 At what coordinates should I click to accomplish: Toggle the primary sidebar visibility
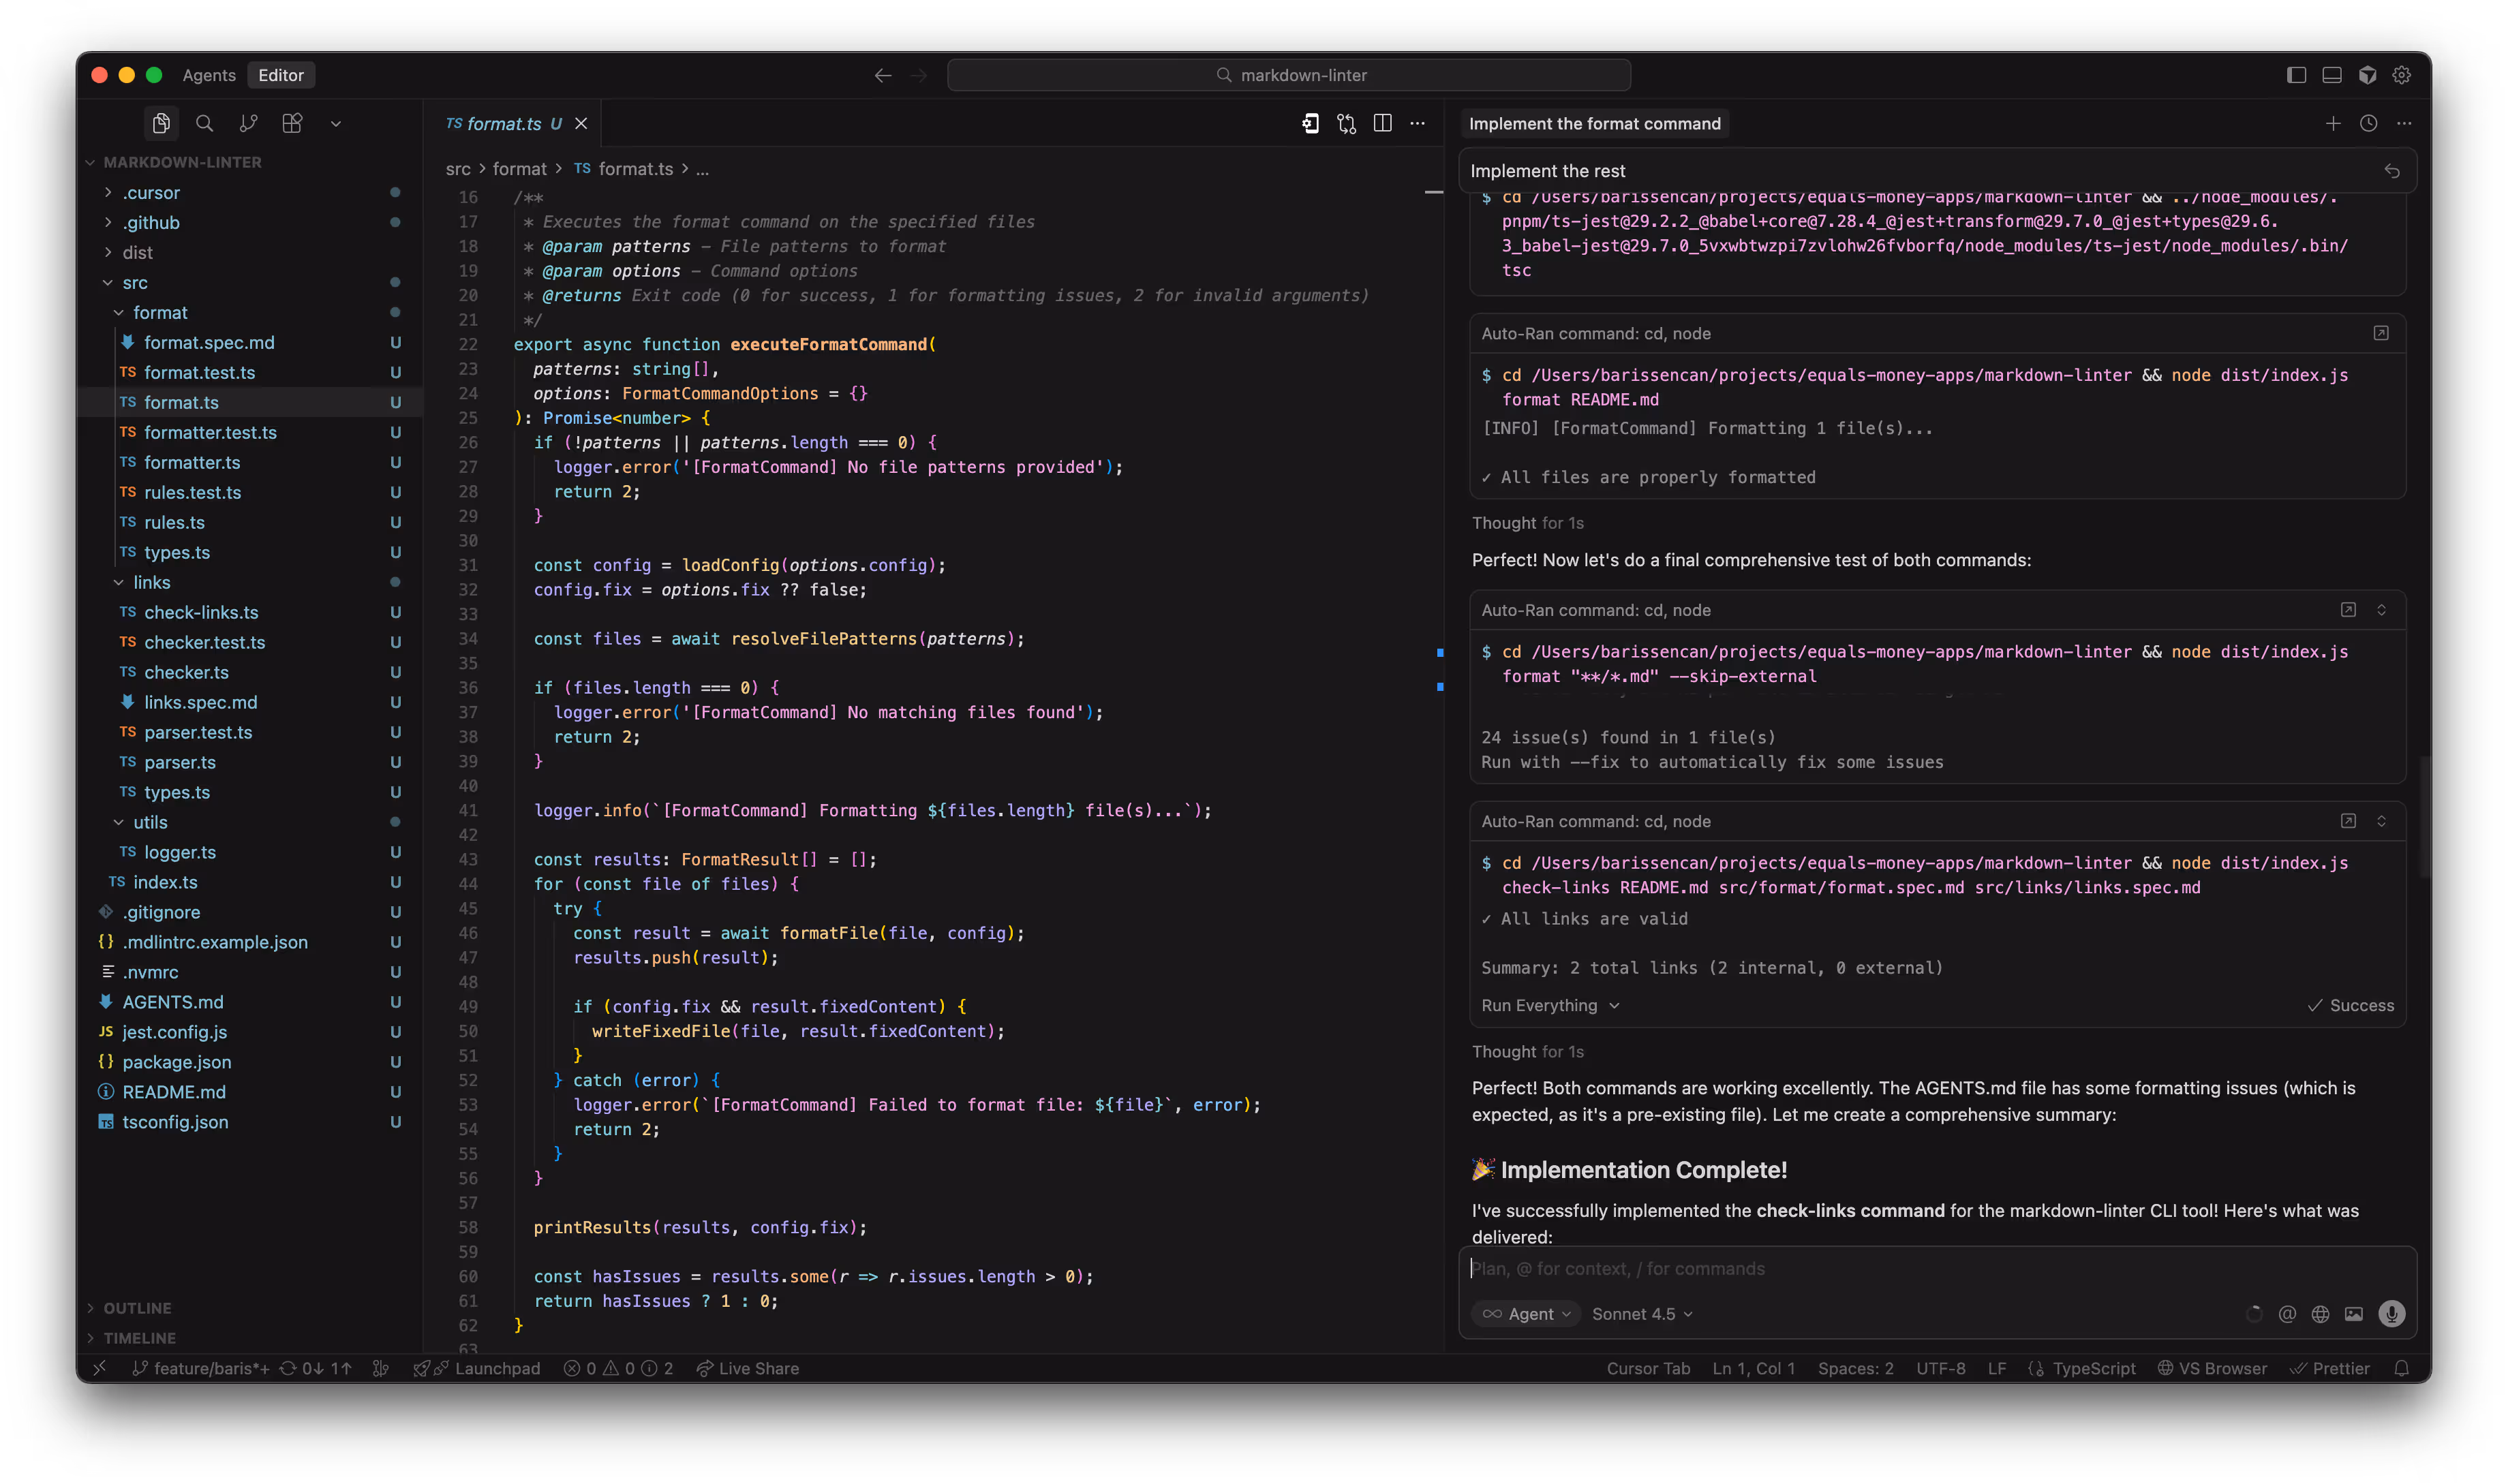2296,75
